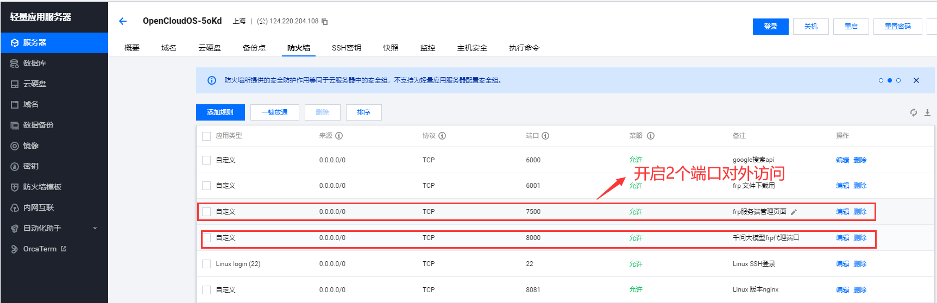Click the pencil icon next to frp服务端管理页面 remark
This screenshot has width=937, height=303.
[x=794, y=212]
